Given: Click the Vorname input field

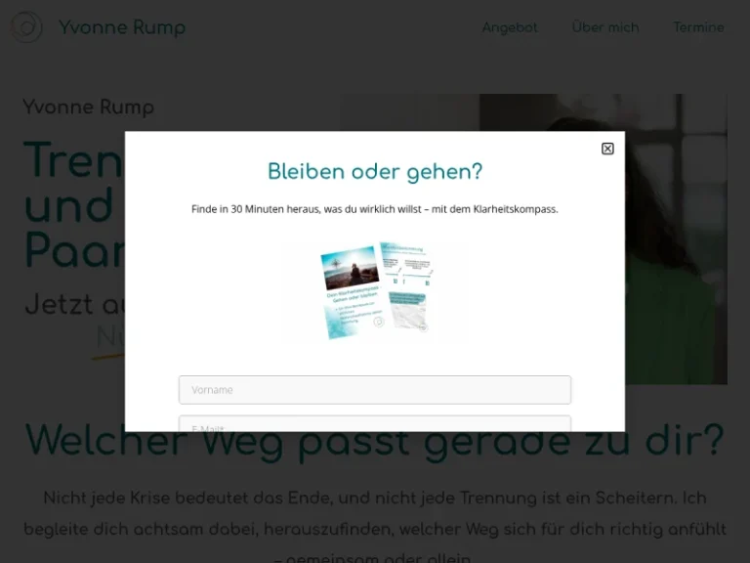Looking at the screenshot, I should click(375, 390).
